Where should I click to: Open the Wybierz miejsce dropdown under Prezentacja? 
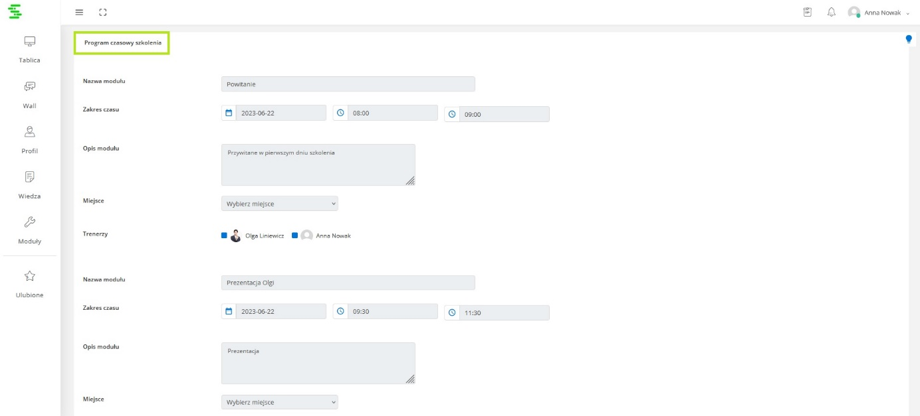coord(279,402)
